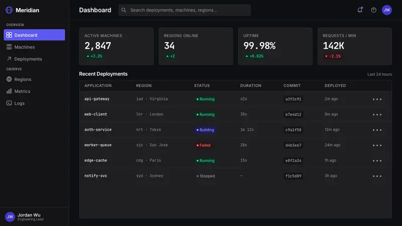Open Regions page from sidebar
This screenshot has width=402, height=226.
tap(34, 79)
